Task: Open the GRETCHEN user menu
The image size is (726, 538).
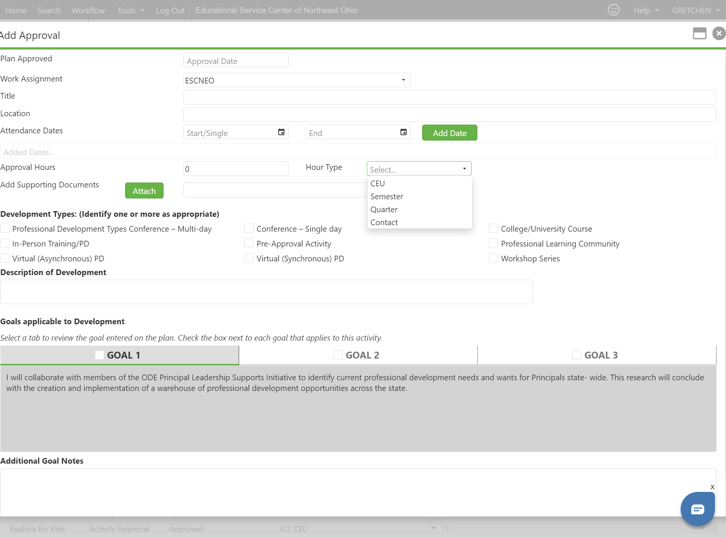Action: 695,10
